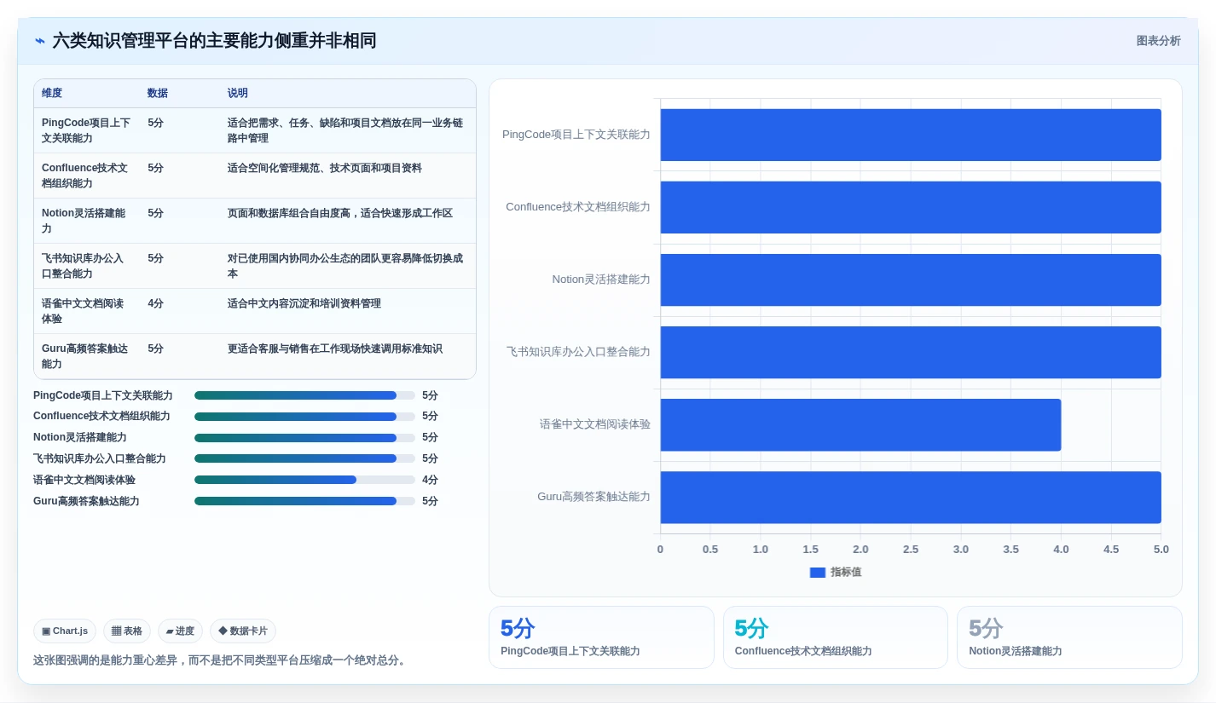Click the blue 指标值 legend color box
Image resolution: width=1216 pixels, height=703 pixels.
click(x=817, y=573)
